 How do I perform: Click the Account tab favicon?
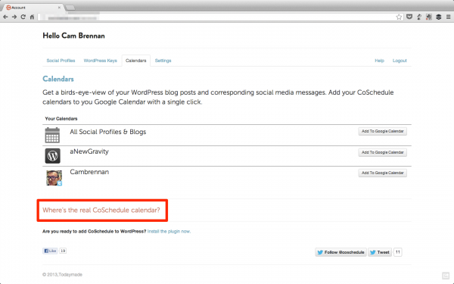point(8,8)
